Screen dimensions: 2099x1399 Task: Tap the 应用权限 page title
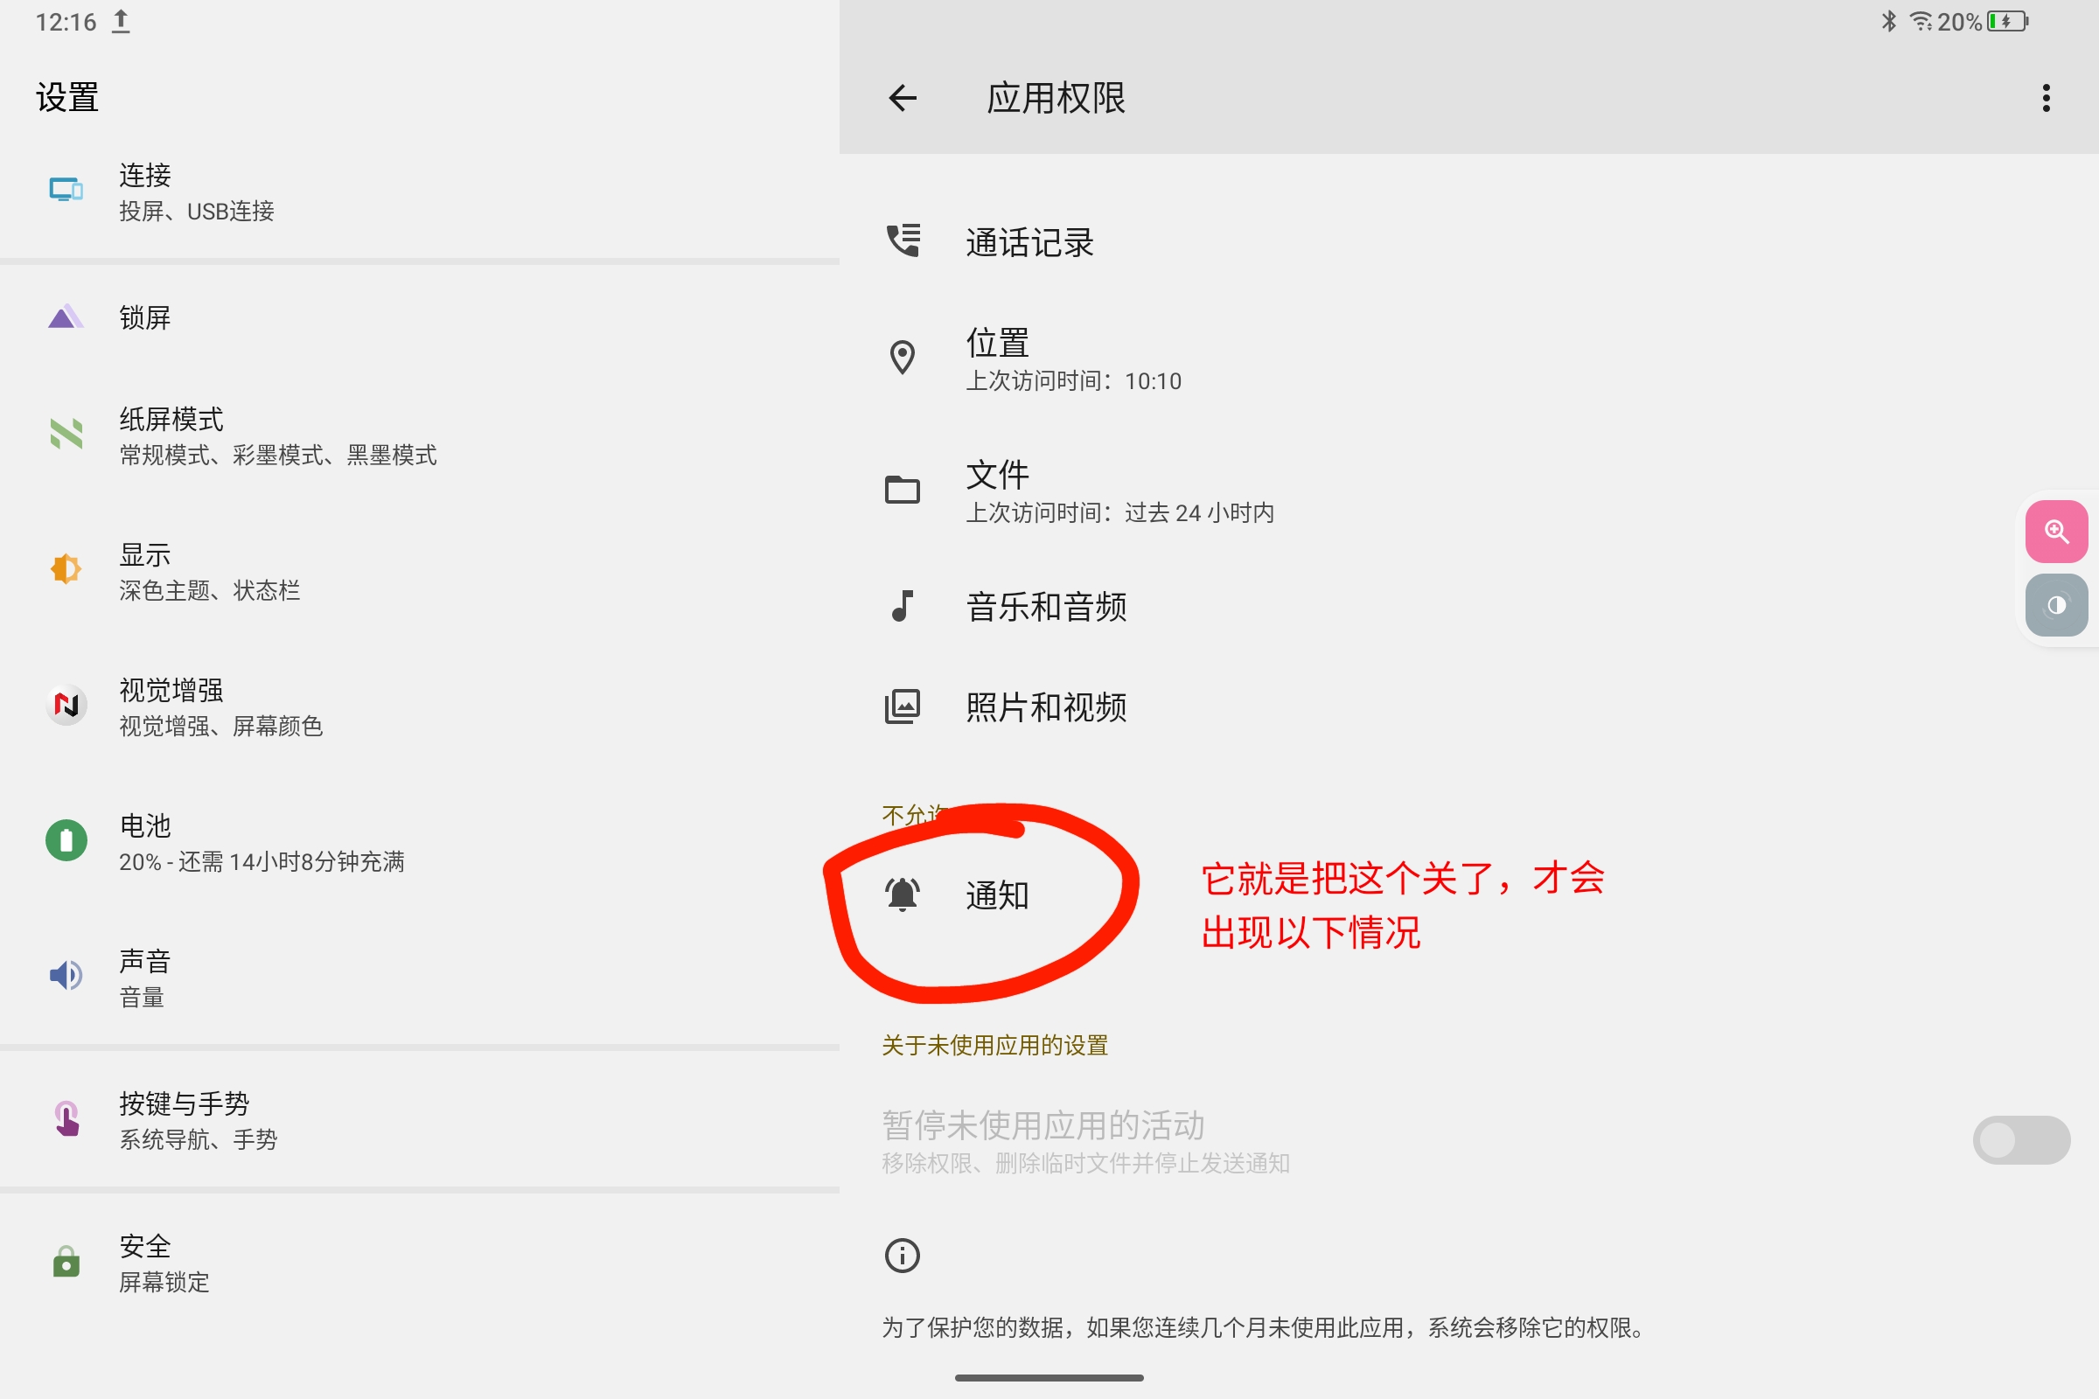tap(1056, 97)
